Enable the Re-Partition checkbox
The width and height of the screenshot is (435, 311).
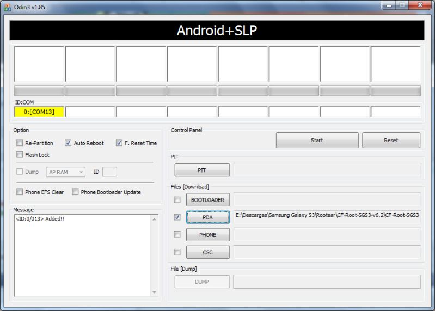20,143
